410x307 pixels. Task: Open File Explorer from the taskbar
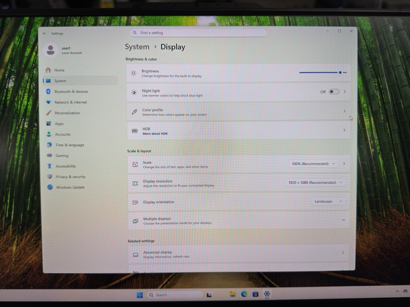pos(232,294)
